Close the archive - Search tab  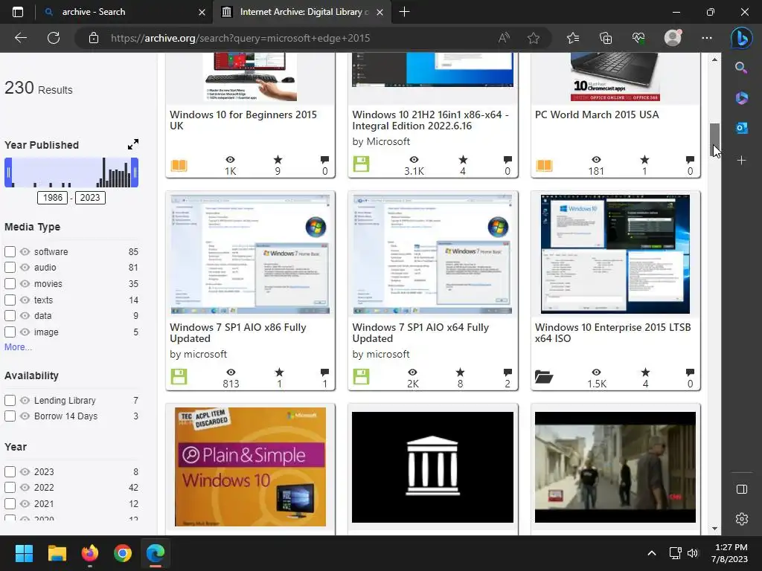[202, 12]
